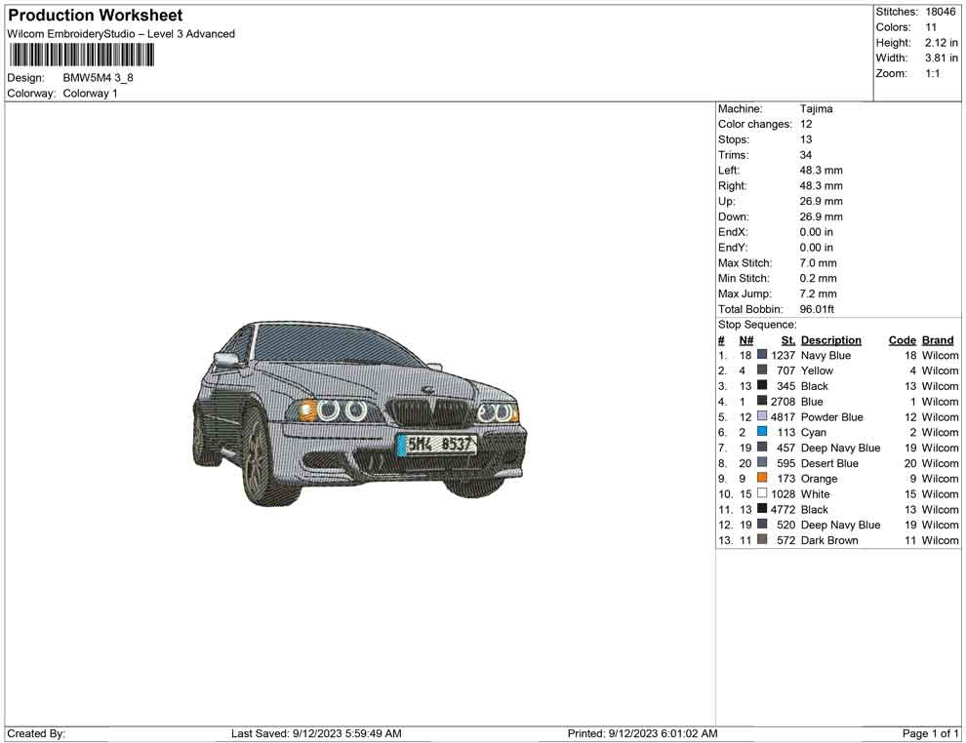Click the stitches value '18046'
This screenshot has height=743, width=966.
click(941, 12)
